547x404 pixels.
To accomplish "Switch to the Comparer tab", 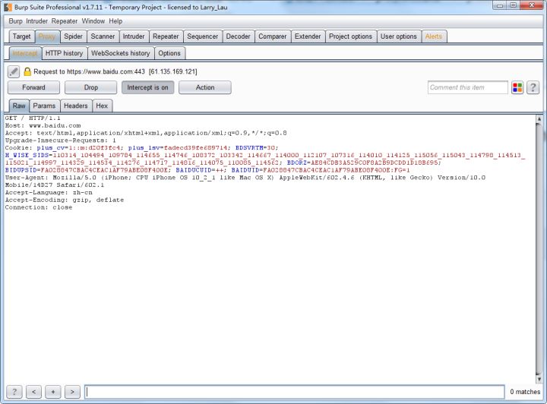I will 273,36.
